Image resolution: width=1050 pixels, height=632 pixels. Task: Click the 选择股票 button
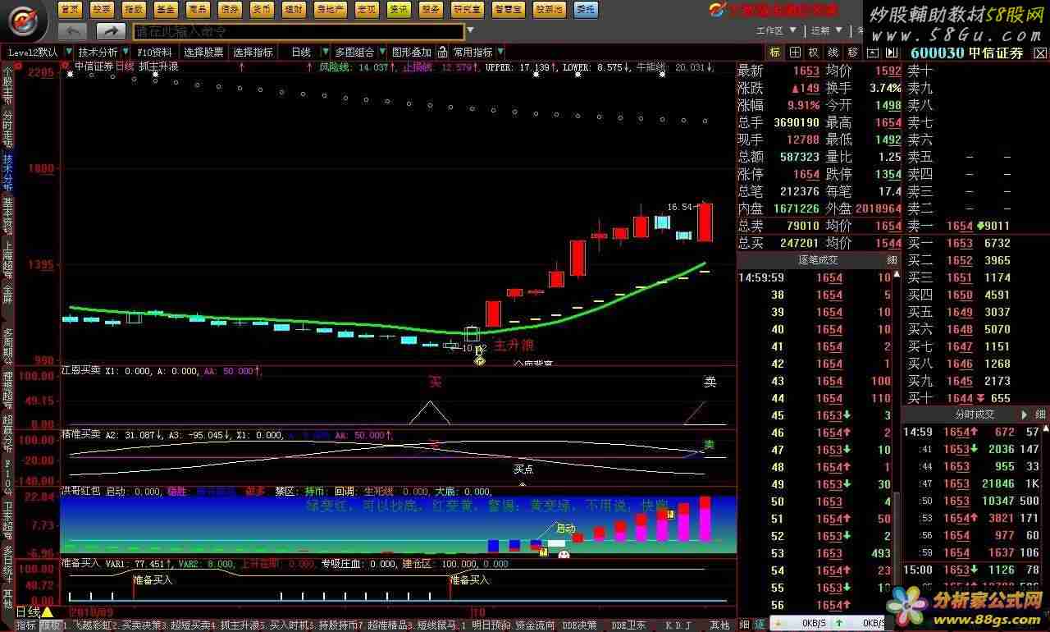coord(203,52)
